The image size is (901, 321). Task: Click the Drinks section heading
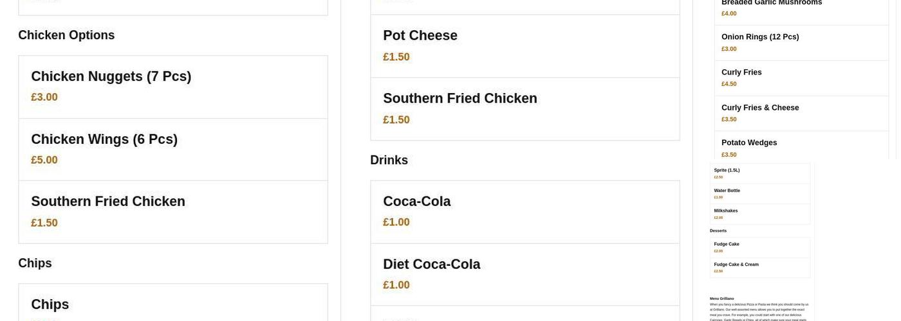tap(389, 160)
